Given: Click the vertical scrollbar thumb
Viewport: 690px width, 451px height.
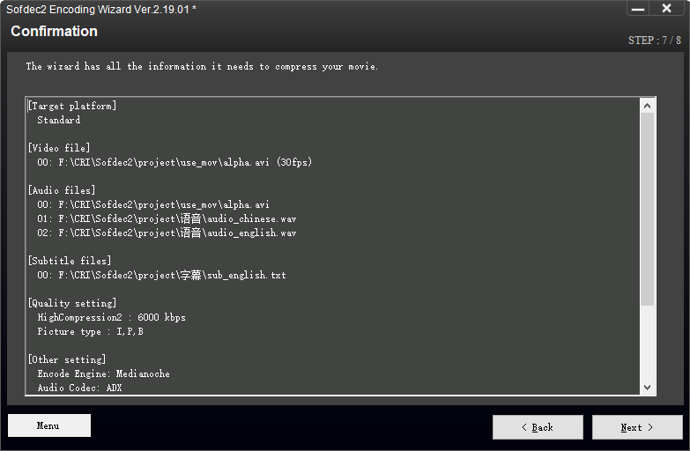Looking at the screenshot, I should [647, 209].
